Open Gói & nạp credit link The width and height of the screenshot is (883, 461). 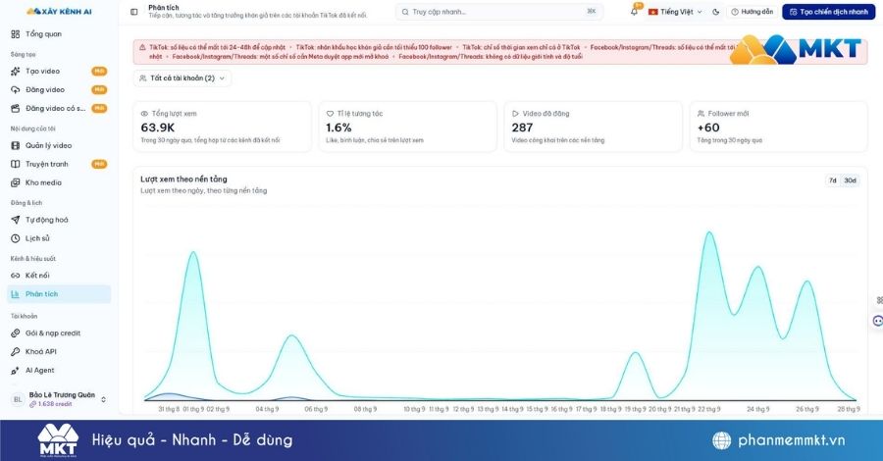coord(59,333)
